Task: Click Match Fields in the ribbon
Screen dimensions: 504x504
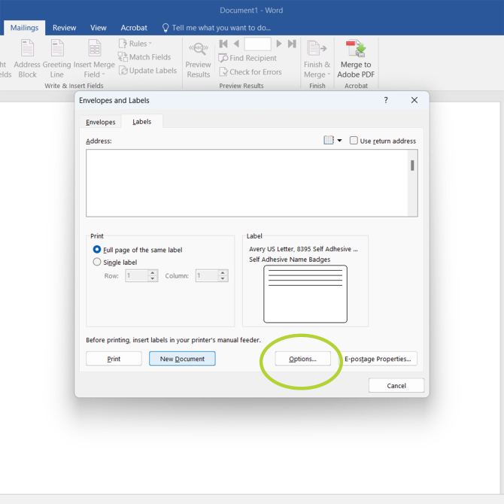Action: [144, 57]
